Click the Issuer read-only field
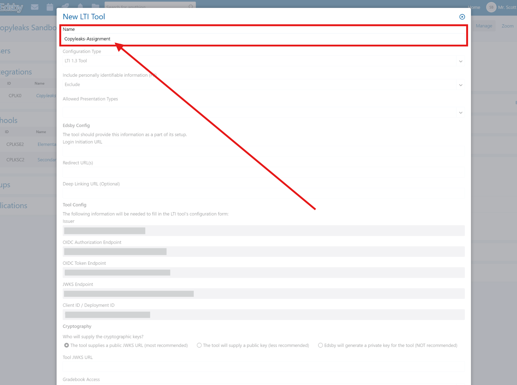 pos(264,230)
